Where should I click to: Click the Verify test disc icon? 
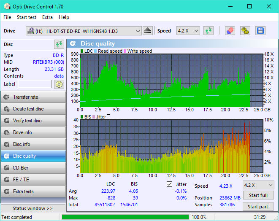coord(7,121)
